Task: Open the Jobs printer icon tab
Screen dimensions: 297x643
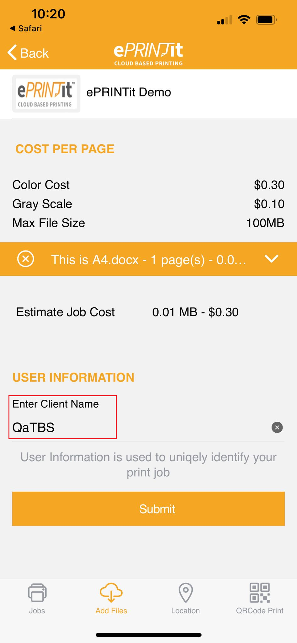Action: click(37, 593)
